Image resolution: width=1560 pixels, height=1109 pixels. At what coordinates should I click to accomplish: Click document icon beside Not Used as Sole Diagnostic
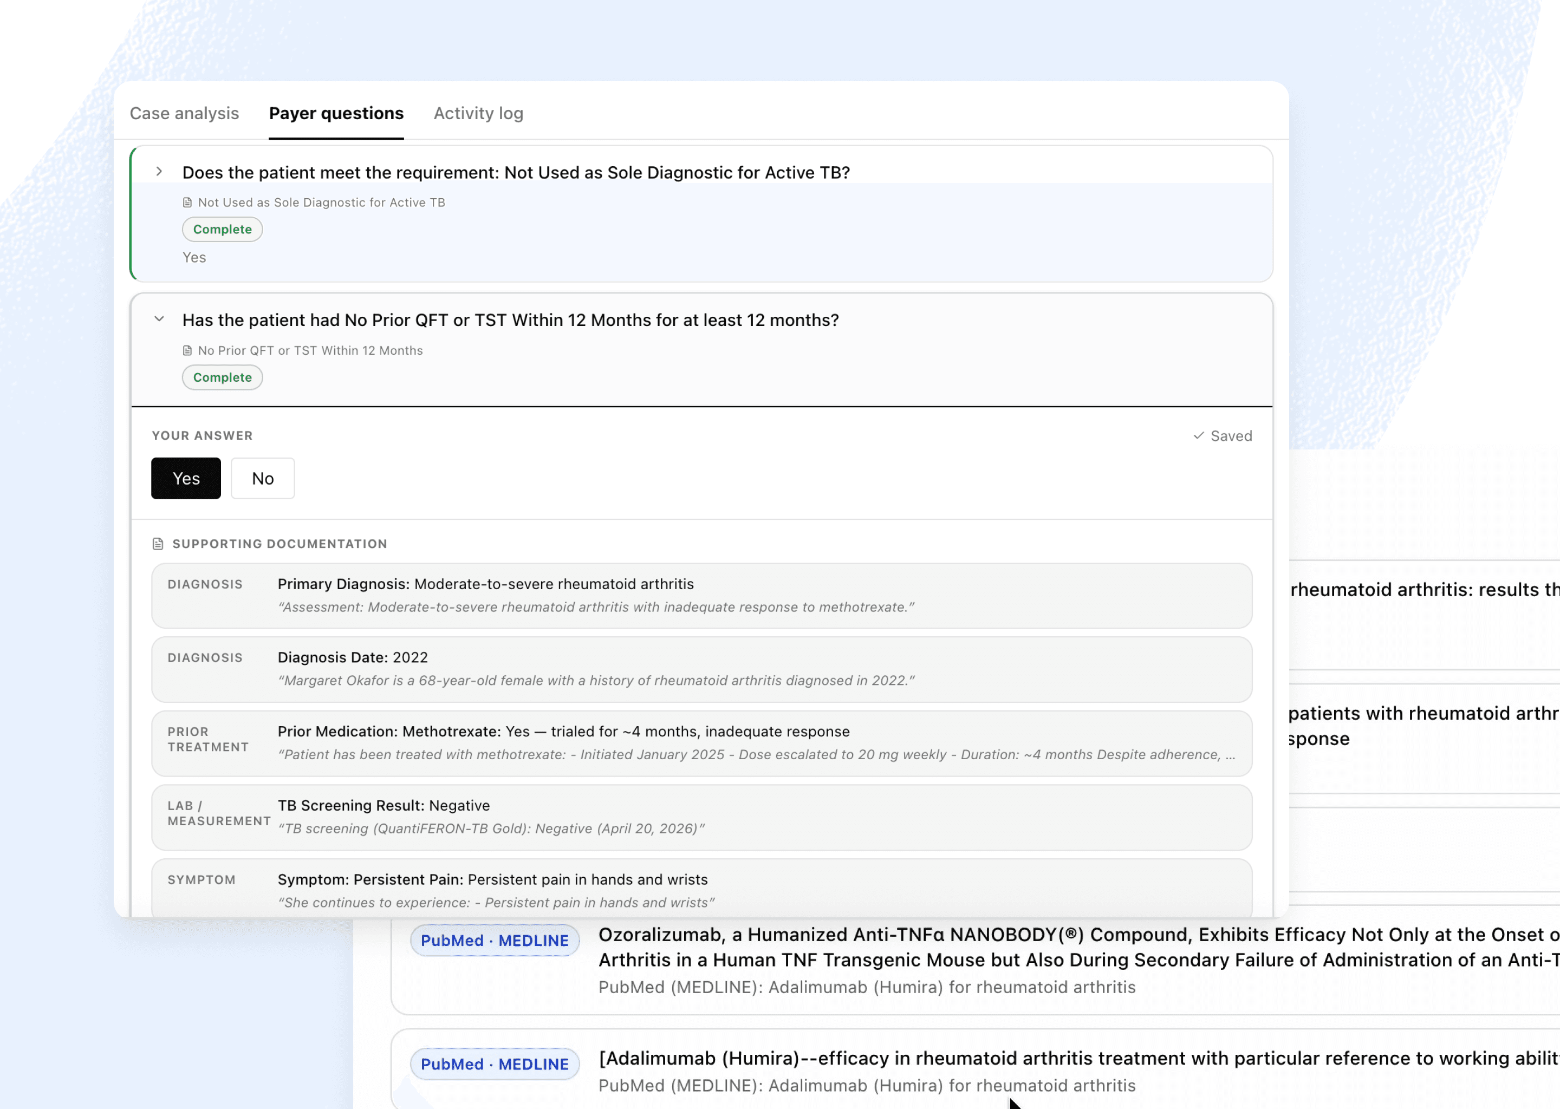187,202
